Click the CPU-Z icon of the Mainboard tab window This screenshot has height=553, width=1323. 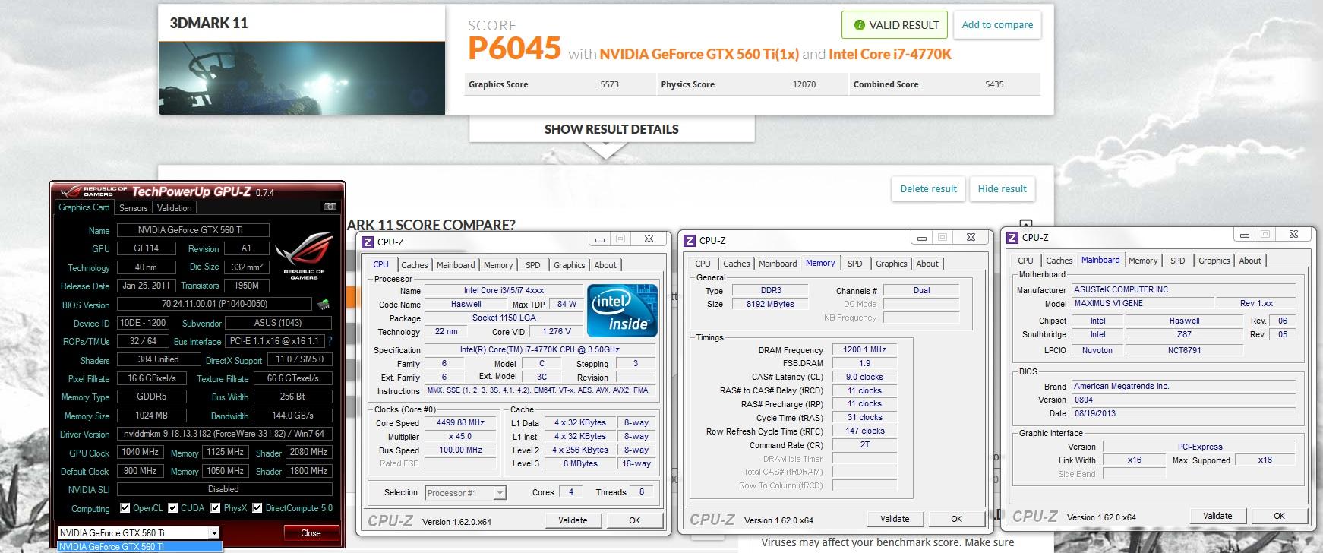click(1012, 237)
